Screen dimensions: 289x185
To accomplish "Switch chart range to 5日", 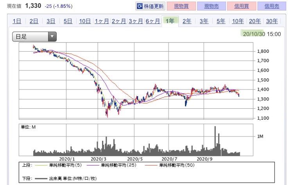I will pyautogui.click(x=68, y=21).
